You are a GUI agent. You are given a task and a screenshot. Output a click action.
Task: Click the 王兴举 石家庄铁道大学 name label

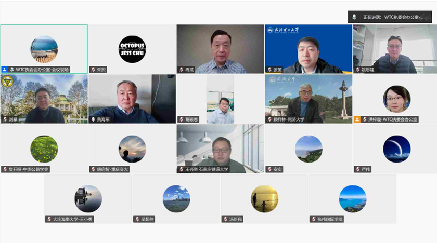[x=207, y=169]
